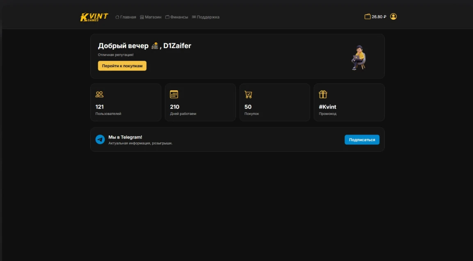
Task: Open the Главная menu item
Action: [126, 17]
